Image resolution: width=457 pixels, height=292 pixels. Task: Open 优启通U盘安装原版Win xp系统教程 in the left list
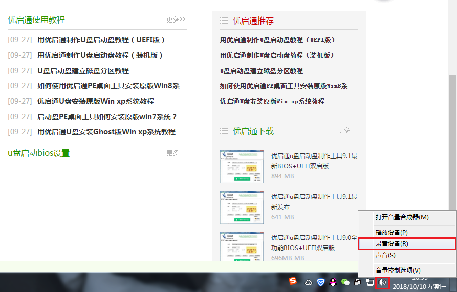[96, 101]
